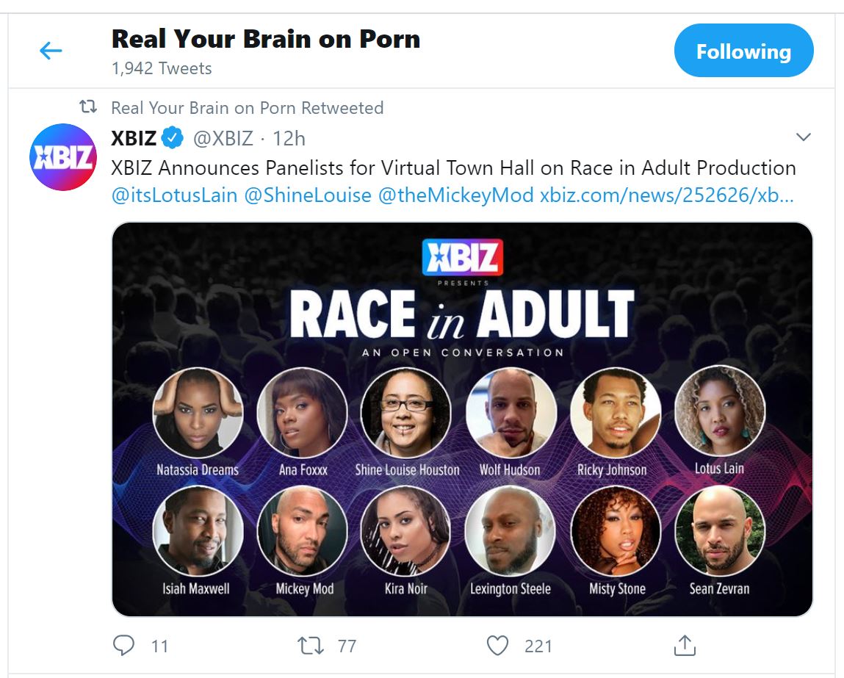
Task: Click the XBIZ verified badge
Action: pyautogui.click(x=172, y=138)
